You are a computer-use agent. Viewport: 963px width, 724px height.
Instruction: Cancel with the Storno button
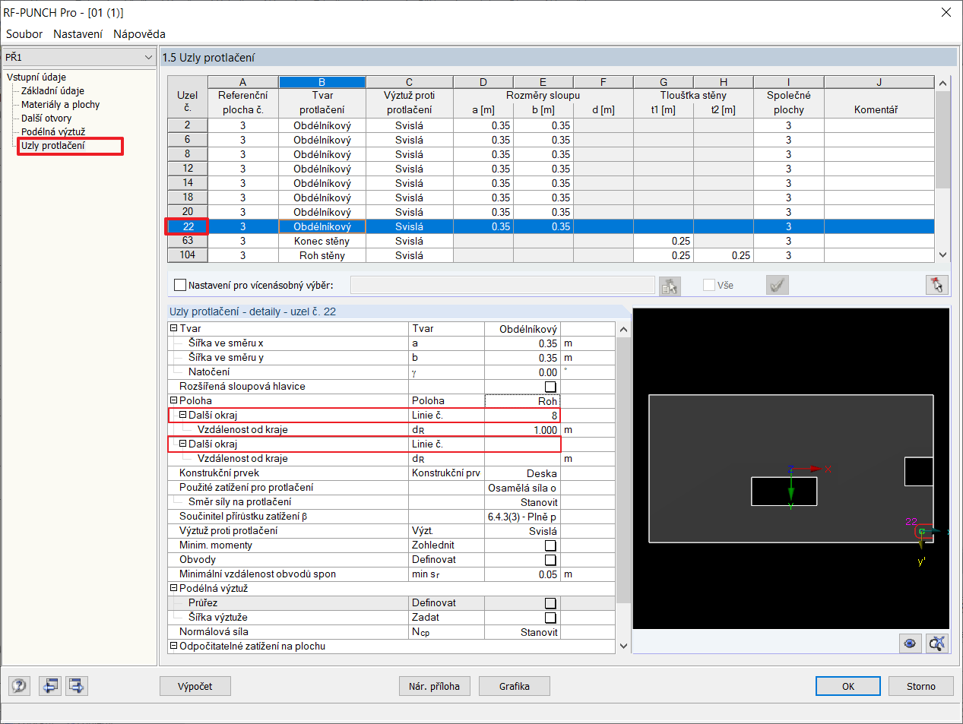tap(921, 686)
